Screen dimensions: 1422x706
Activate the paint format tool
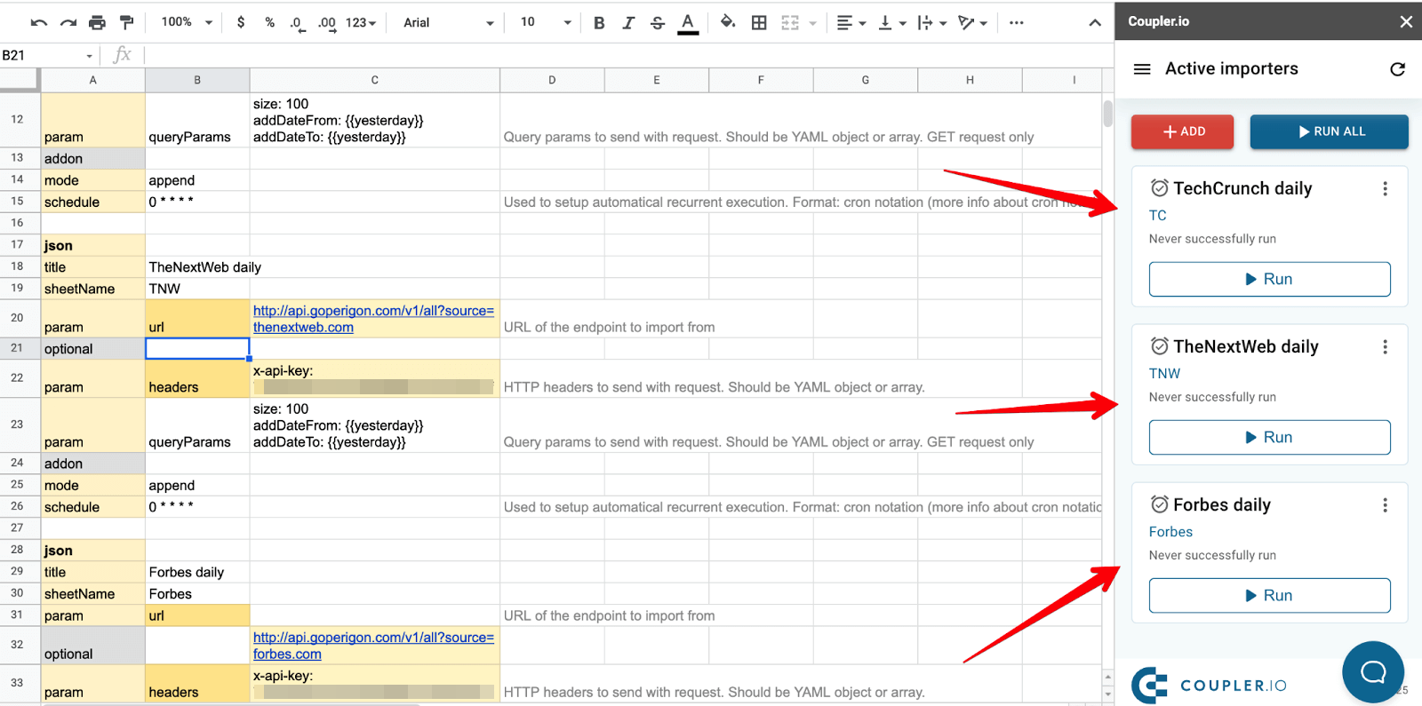[126, 23]
